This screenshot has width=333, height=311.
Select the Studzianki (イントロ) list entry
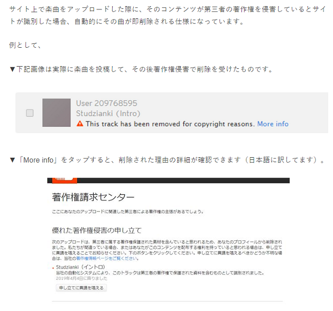point(80,267)
